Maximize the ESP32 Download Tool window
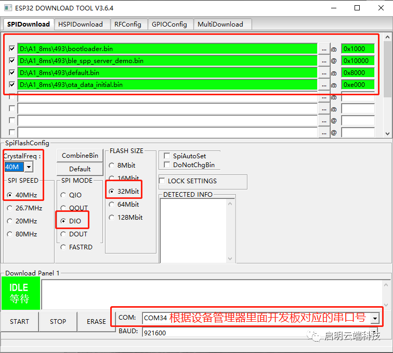This screenshot has height=353, width=393. pos(357,8)
